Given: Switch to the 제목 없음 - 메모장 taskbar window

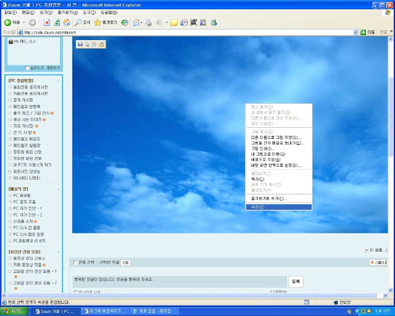Looking at the screenshot, I should coord(155,312).
